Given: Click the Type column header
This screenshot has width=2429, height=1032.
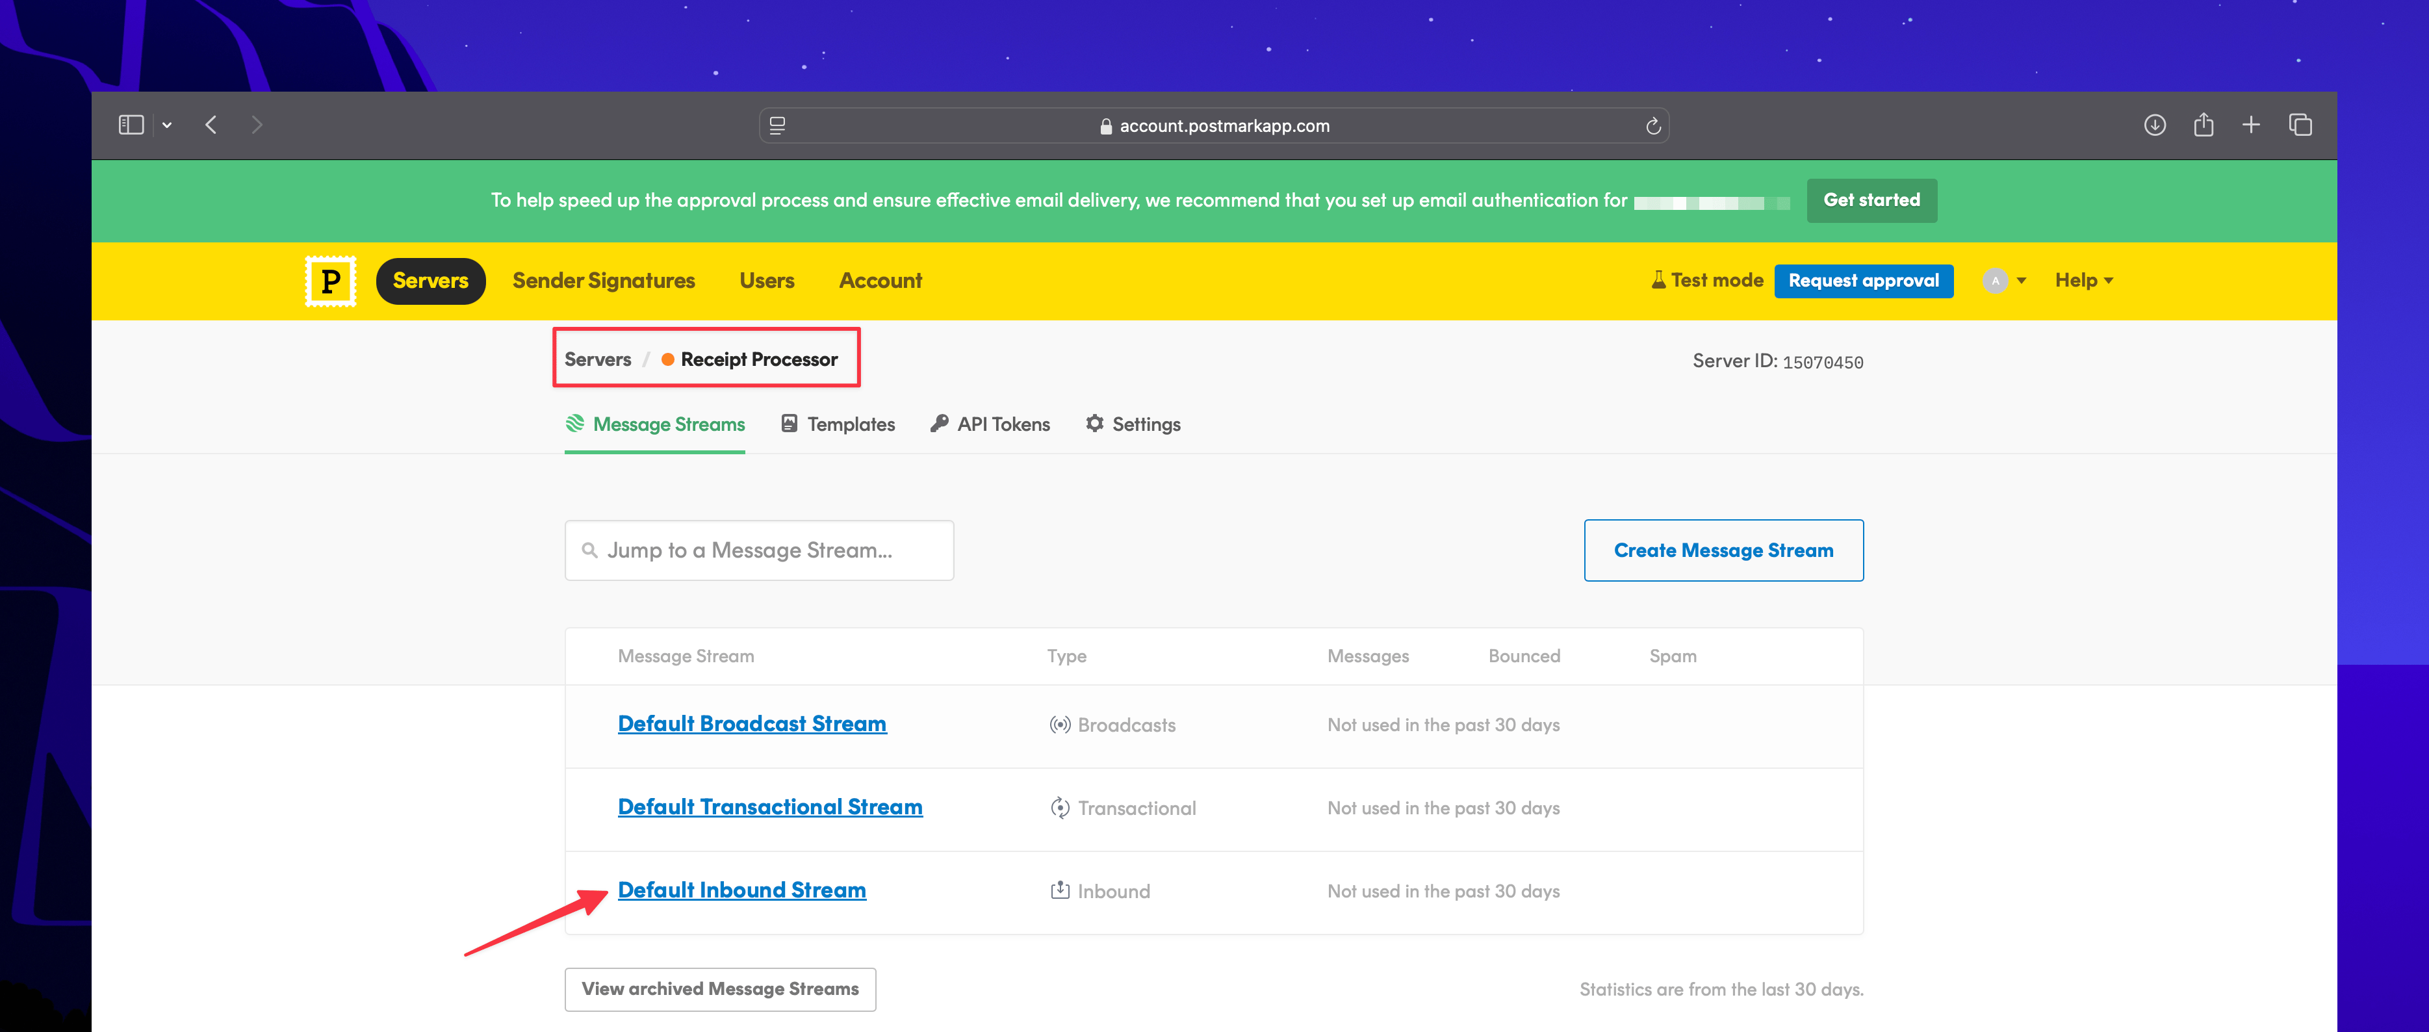Looking at the screenshot, I should [x=1066, y=656].
